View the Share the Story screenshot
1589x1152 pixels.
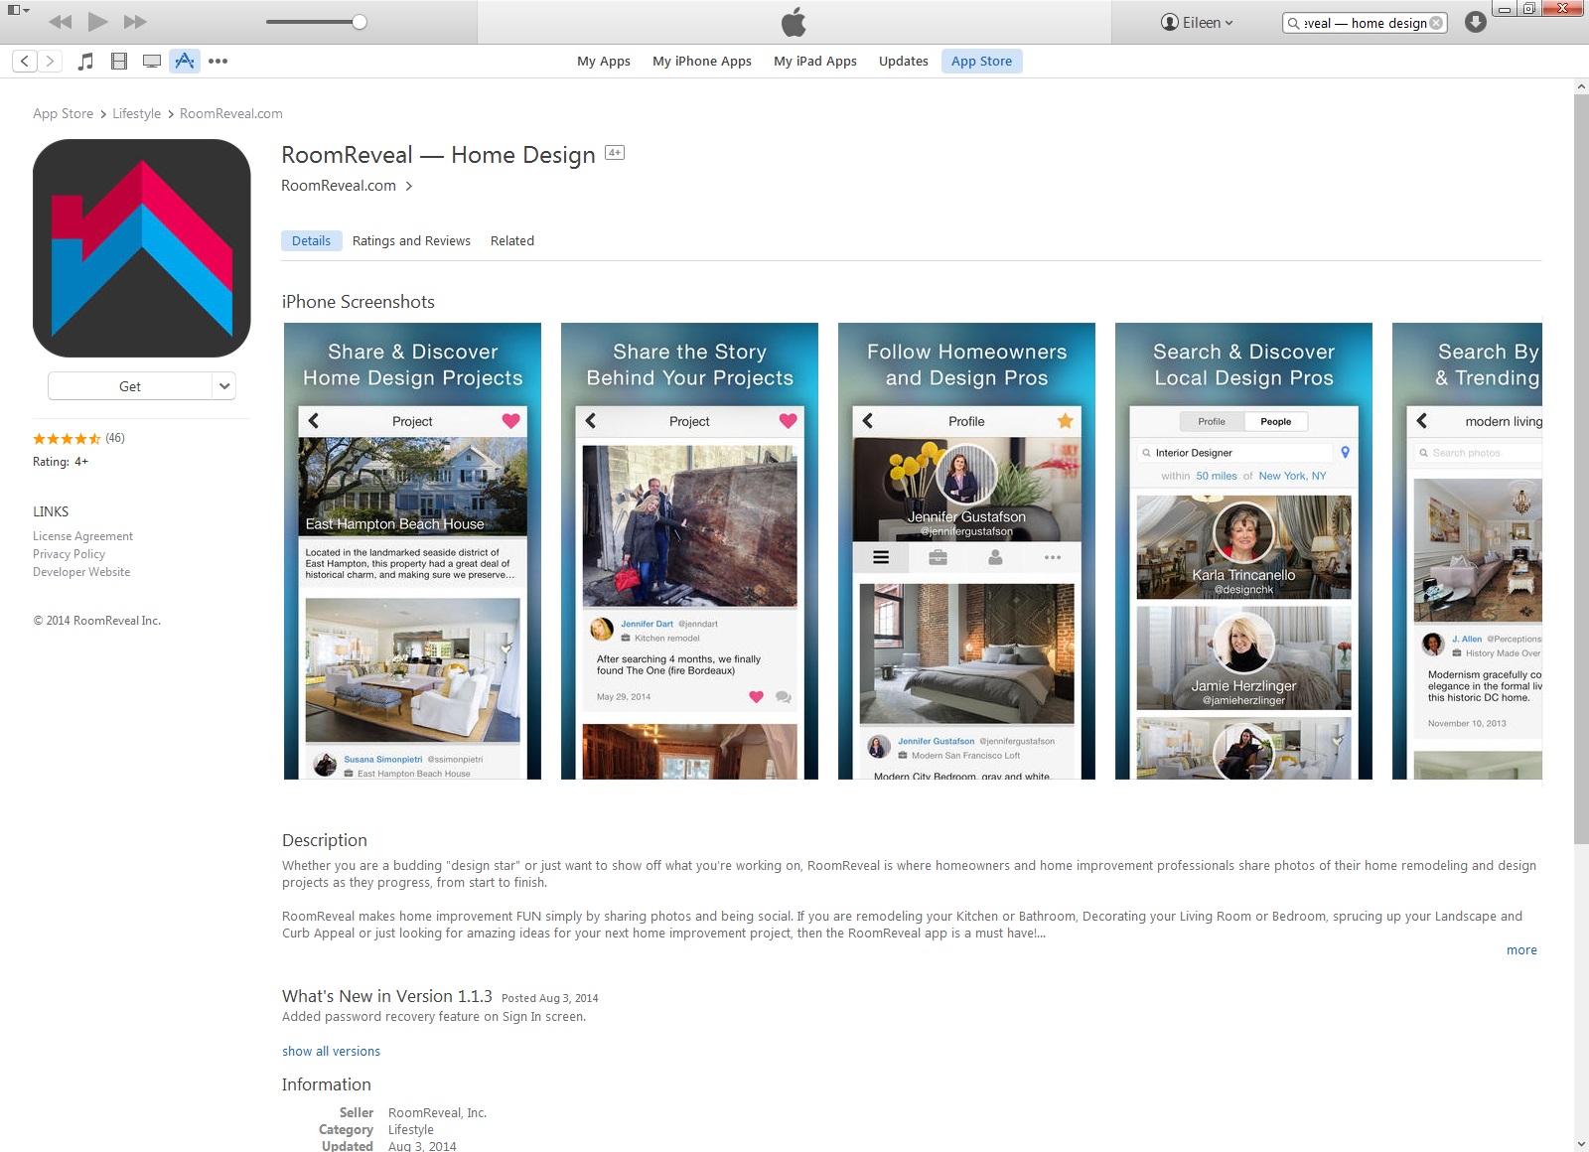[x=689, y=551]
